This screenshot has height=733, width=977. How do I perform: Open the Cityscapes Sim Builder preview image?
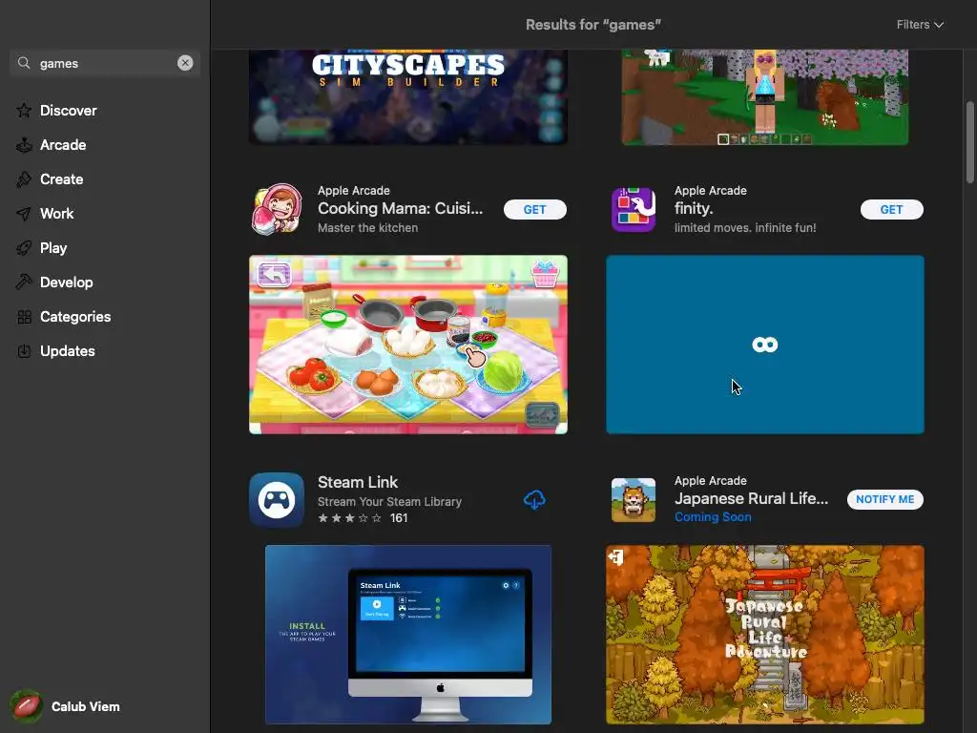(408, 96)
